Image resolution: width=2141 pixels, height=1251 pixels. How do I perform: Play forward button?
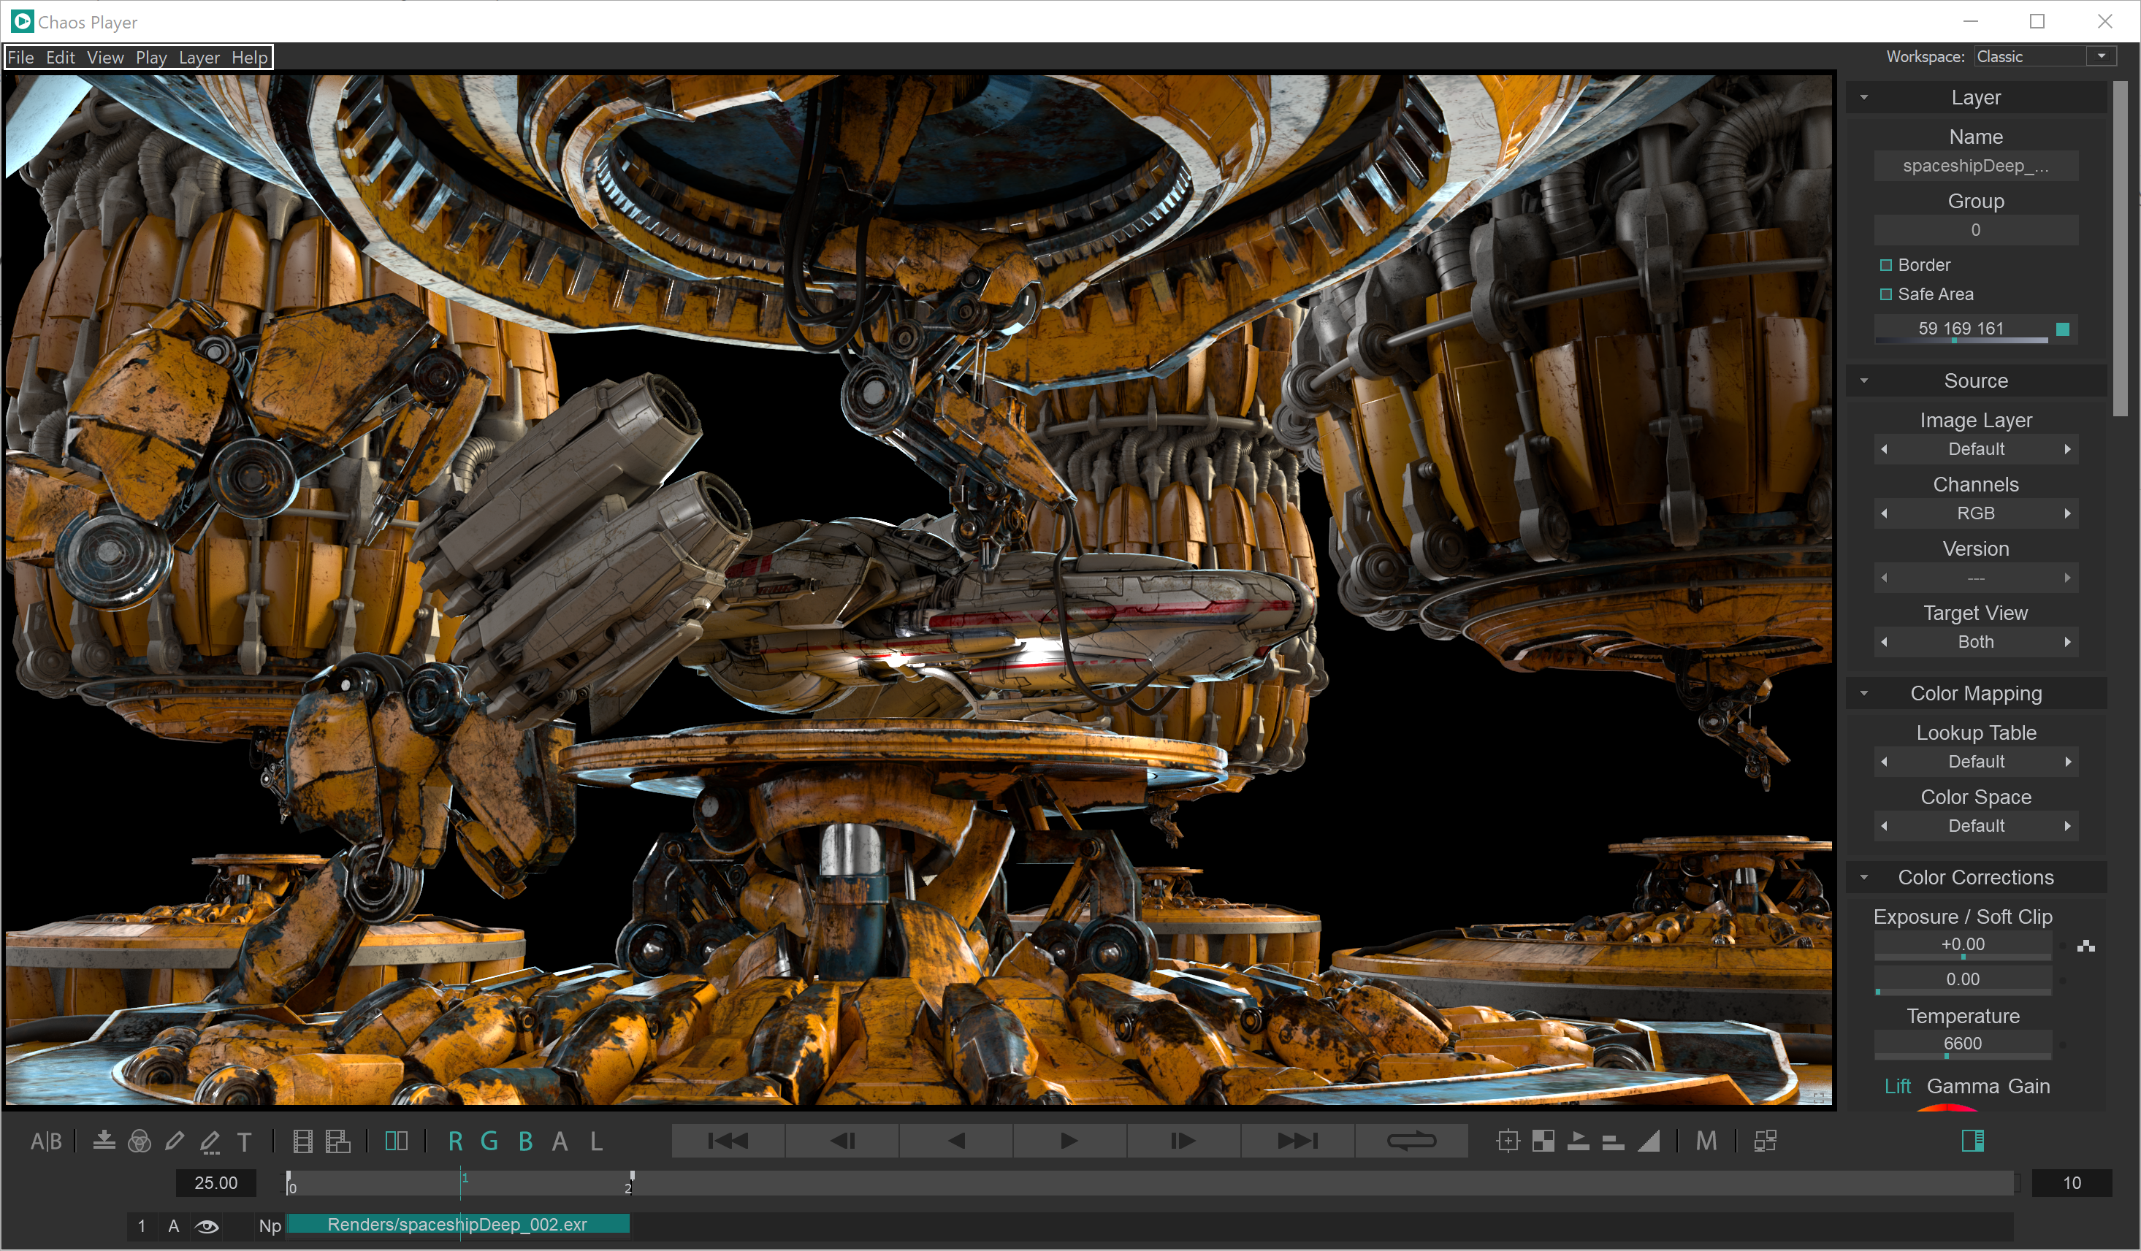(1069, 1141)
